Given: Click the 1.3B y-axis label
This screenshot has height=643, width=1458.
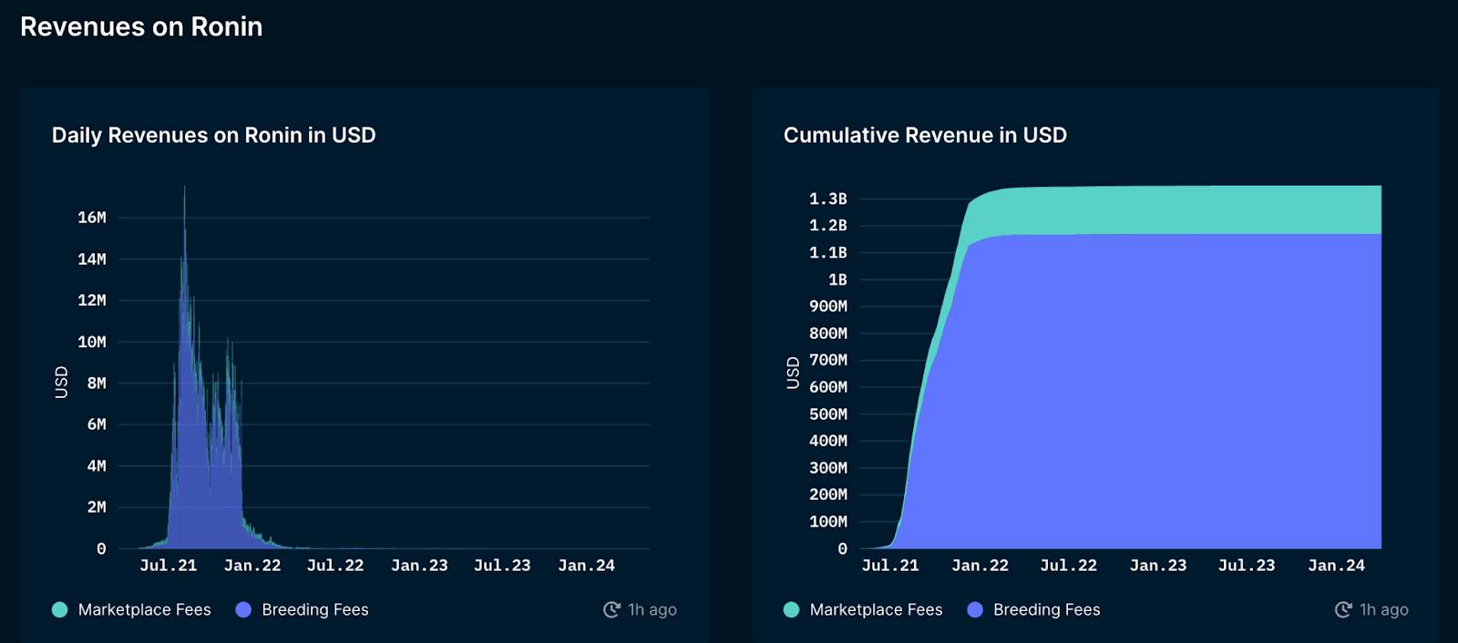Looking at the screenshot, I should pos(828,199).
